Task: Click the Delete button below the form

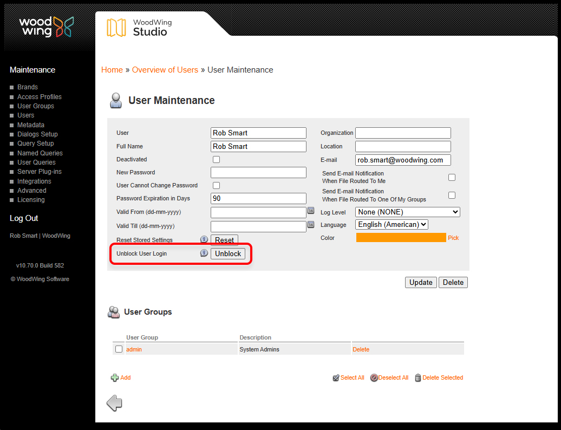Action: [453, 282]
